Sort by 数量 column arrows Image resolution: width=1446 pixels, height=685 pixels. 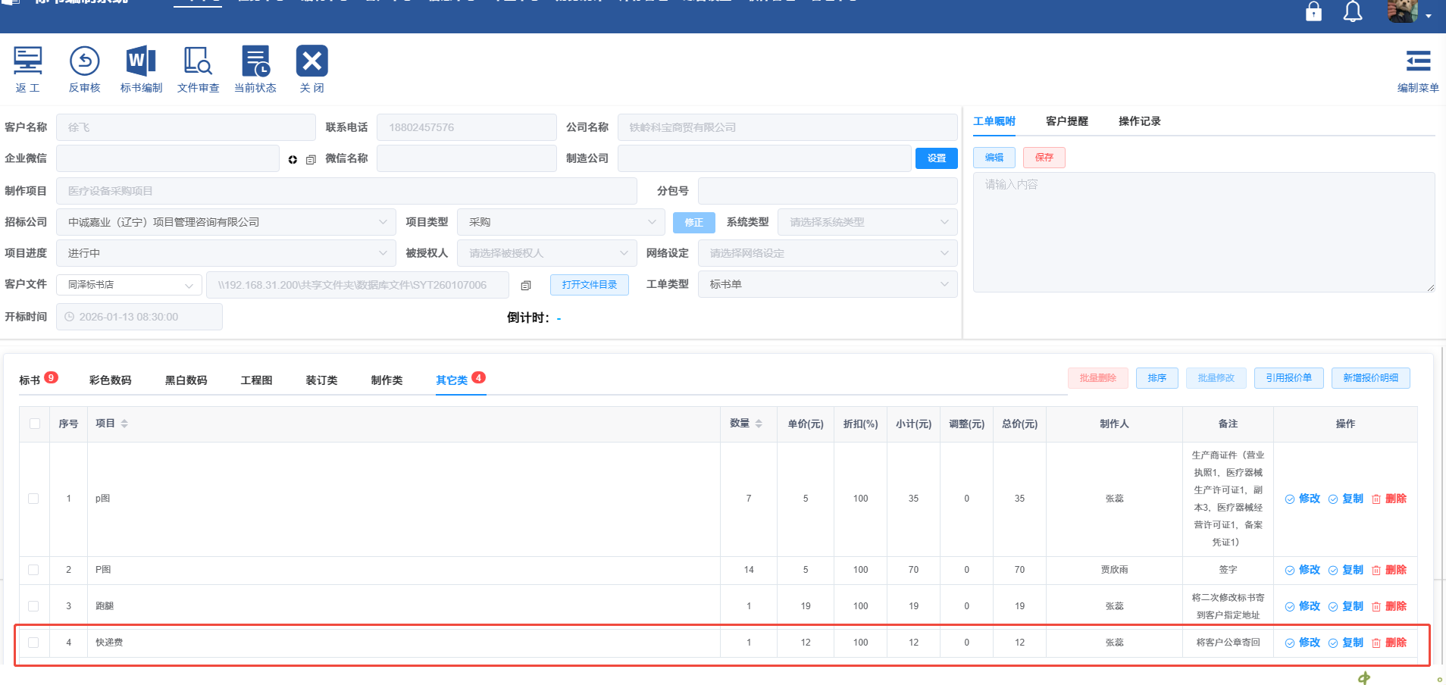(x=759, y=424)
